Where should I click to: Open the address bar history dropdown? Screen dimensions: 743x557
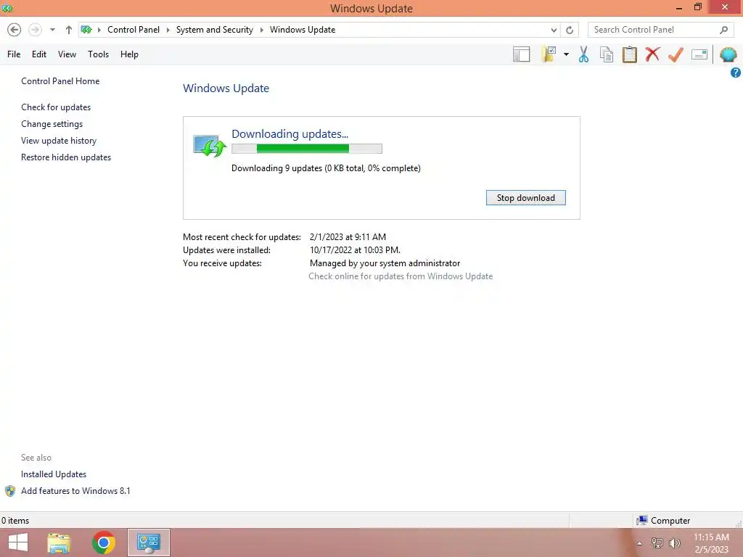point(554,30)
